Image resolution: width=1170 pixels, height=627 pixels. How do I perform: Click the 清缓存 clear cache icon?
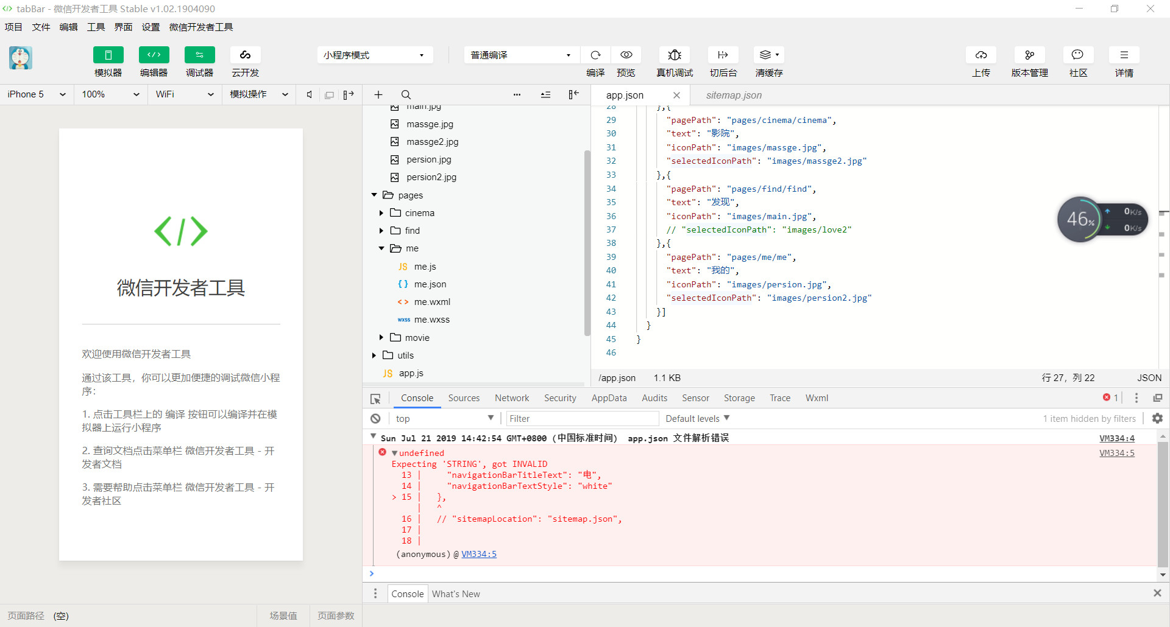pos(769,55)
